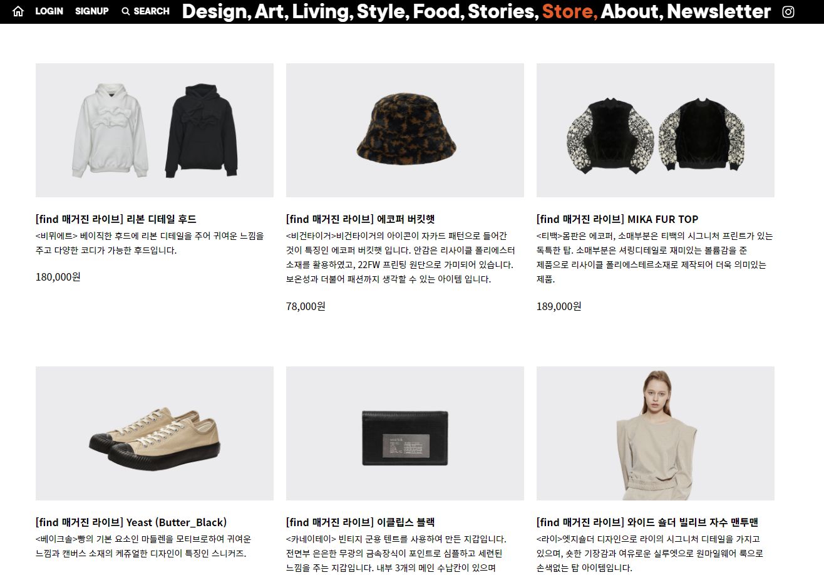Screen dimensions: 824x575
Task: Click the home icon in navbar
Action: [18, 11]
